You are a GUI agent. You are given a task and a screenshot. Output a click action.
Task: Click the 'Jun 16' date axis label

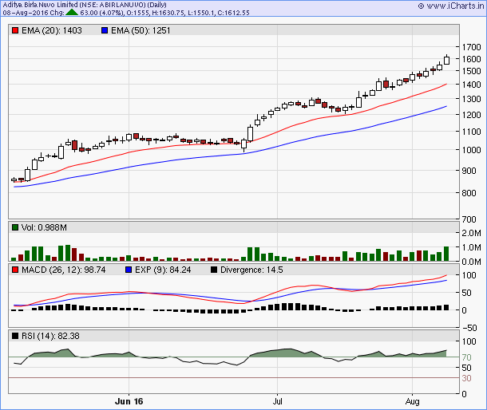[129, 401]
